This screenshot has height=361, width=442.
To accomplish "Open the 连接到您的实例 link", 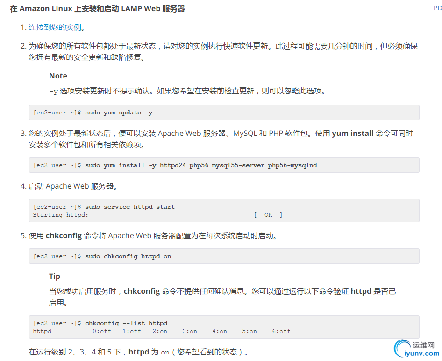I will coord(55,28).
